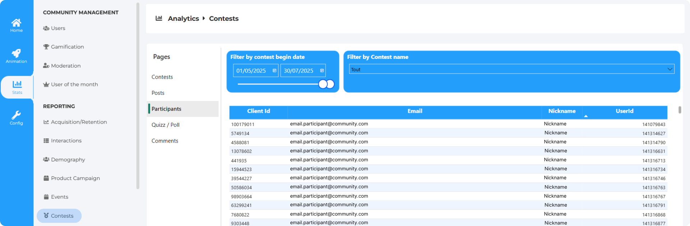The width and height of the screenshot is (690, 226).
Task: Open the Comments page
Action: 165,141
